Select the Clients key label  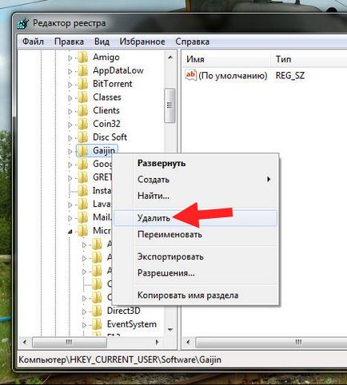(x=106, y=110)
